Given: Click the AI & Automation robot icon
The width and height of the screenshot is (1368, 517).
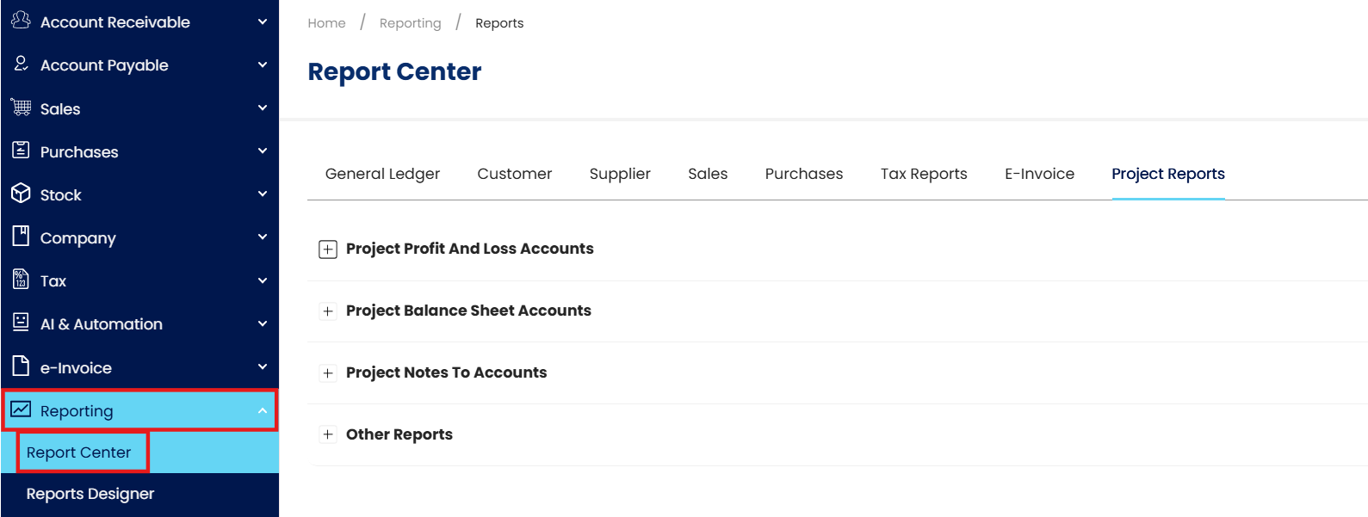Looking at the screenshot, I should (x=21, y=322).
